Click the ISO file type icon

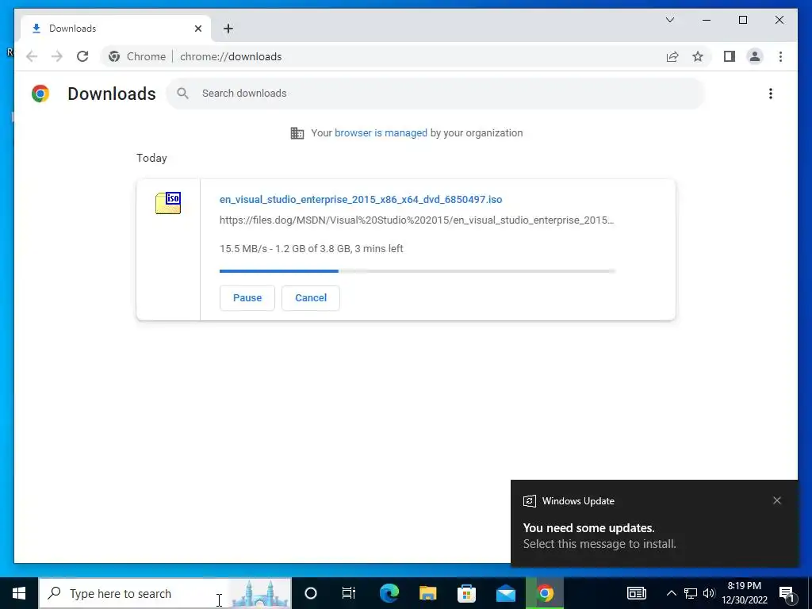click(x=168, y=203)
